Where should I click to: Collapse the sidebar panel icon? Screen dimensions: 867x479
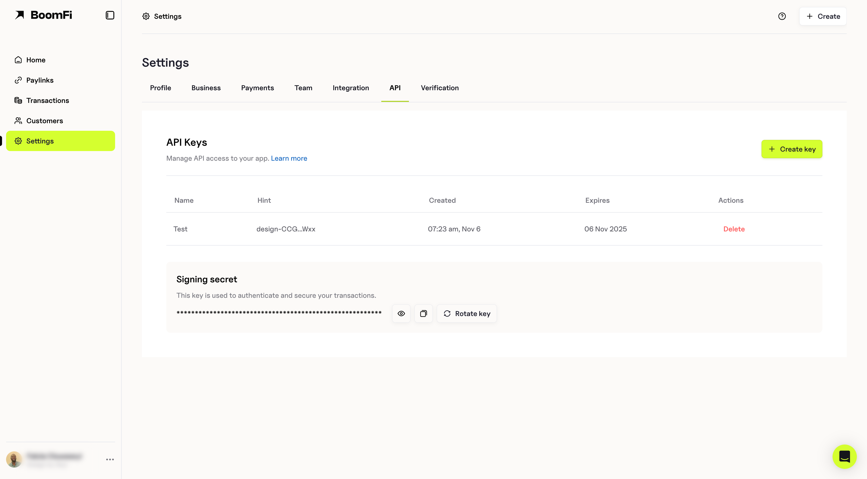tap(110, 15)
